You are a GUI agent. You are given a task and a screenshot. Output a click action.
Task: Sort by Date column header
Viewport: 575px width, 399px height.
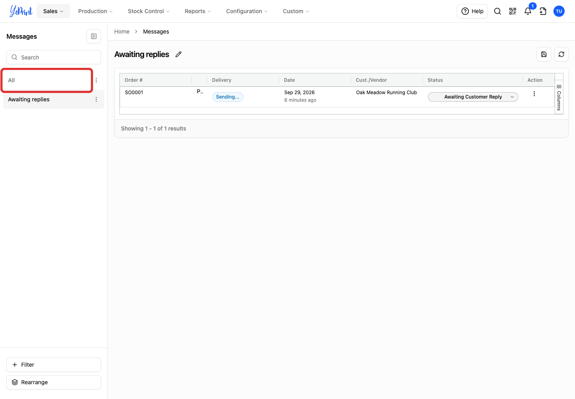pos(289,80)
